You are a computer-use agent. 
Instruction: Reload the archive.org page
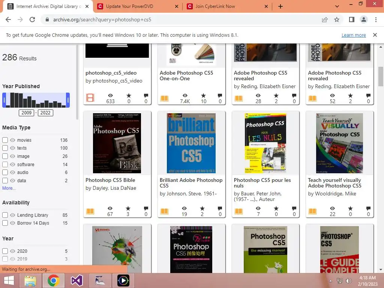point(32,19)
